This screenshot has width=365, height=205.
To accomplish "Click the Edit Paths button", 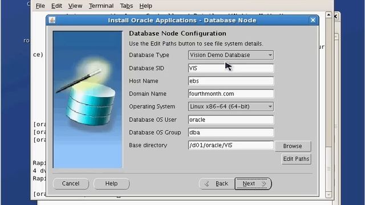I will click(296, 159).
